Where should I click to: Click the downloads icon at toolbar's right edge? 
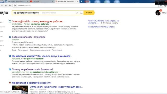[x=165, y=5]
